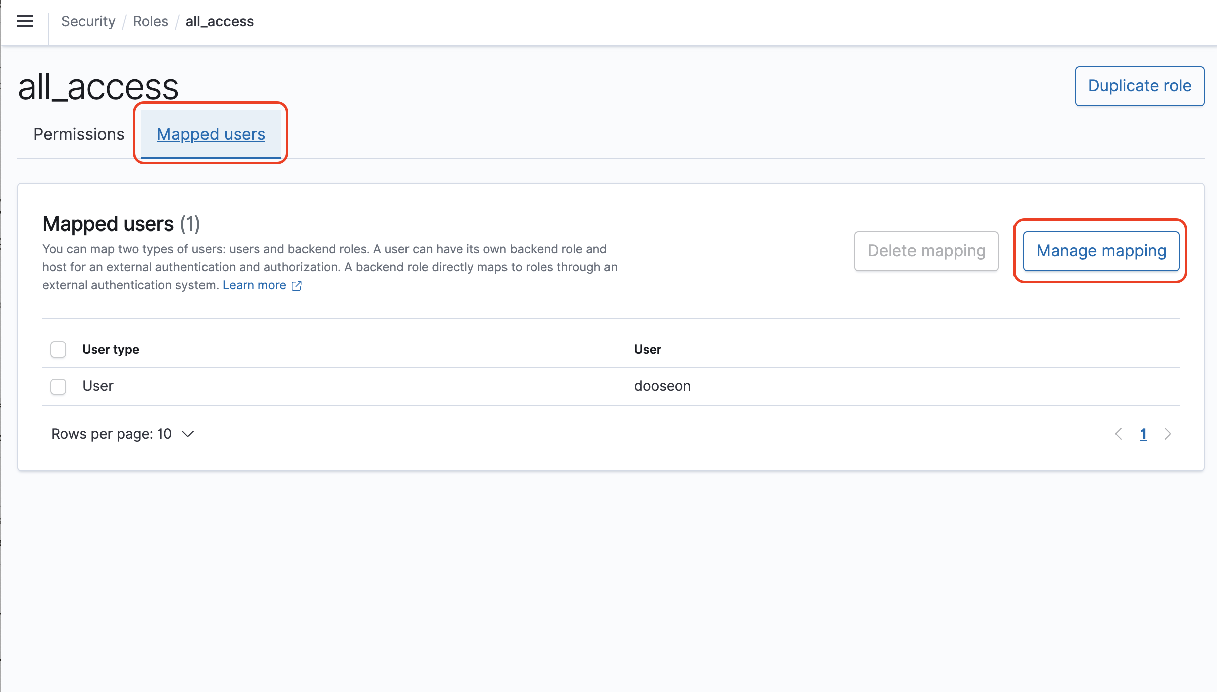
Task: Navigate to Roles breadcrumb
Action: coord(150,21)
